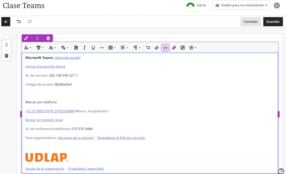This screenshot has height=174, width=286.
Task: Open text style format tool
Action: tap(28, 48)
